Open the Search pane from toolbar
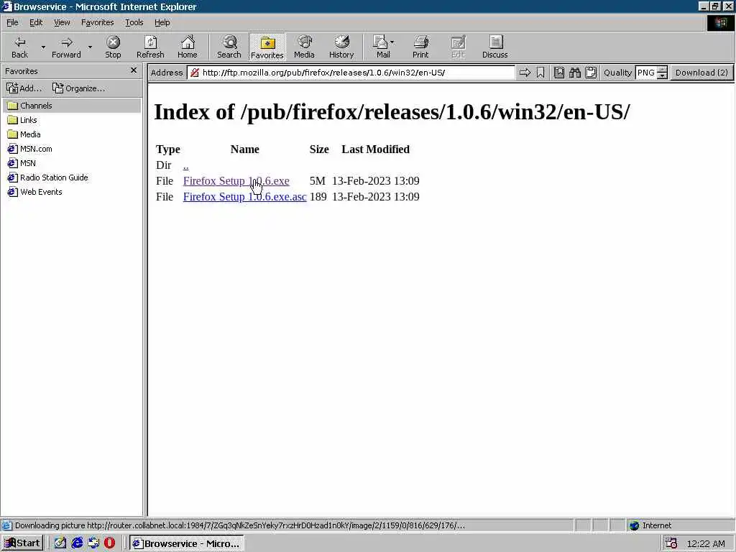This screenshot has height=552, width=736. click(x=229, y=47)
